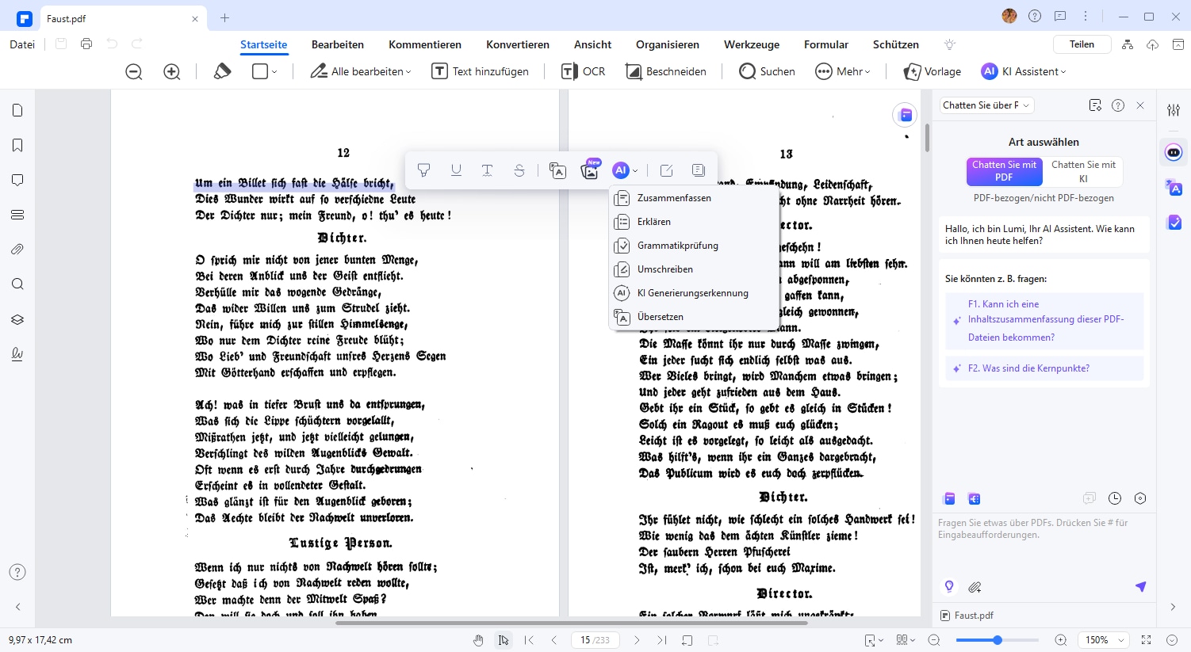
Task: Apply strikethrough from floating selection toolbar
Action: point(519,170)
